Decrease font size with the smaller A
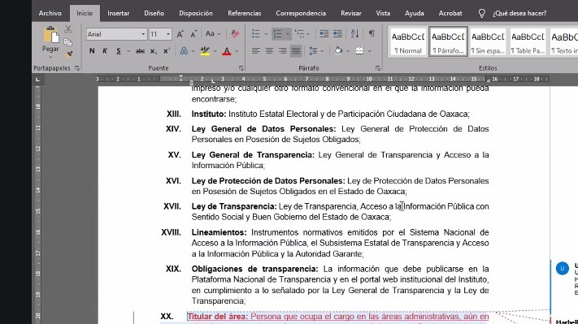This screenshot has height=324, width=578. [193, 34]
